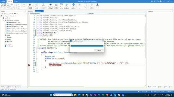Expand UiPath.Testing.Activities dependency
The width and height of the screenshot is (174, 97).
5,31
